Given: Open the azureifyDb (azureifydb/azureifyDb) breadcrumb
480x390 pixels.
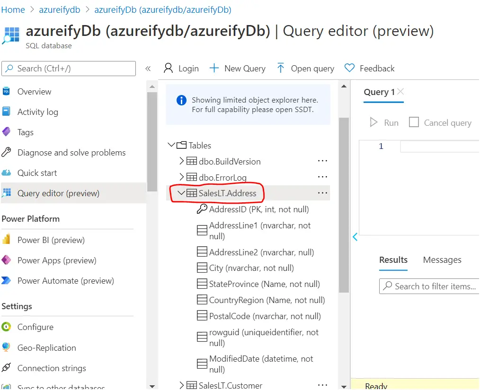Looking at the screenshot, I should [163, 10].
